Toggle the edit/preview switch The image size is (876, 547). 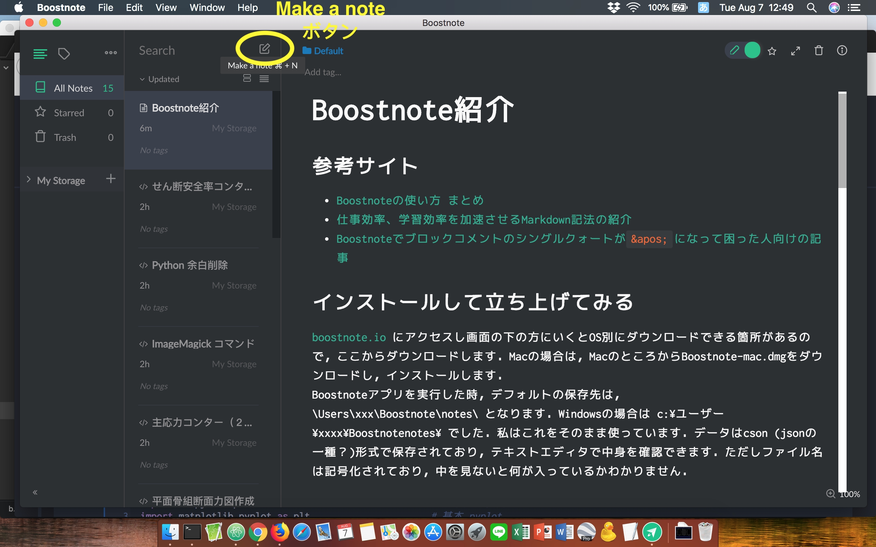click(x=743, y=50)
